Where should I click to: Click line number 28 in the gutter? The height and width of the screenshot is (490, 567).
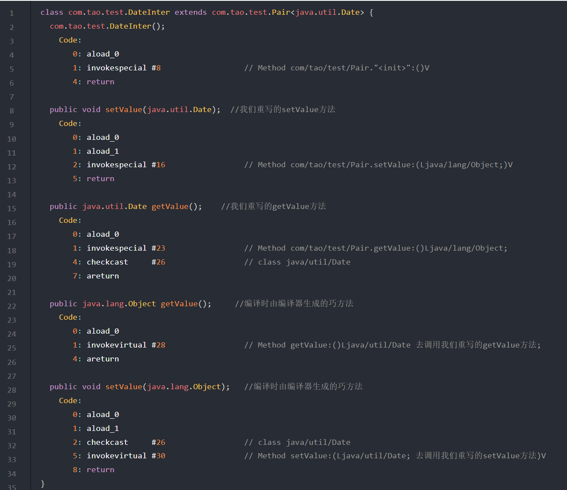pyautogui.click(x=12, y=390)
